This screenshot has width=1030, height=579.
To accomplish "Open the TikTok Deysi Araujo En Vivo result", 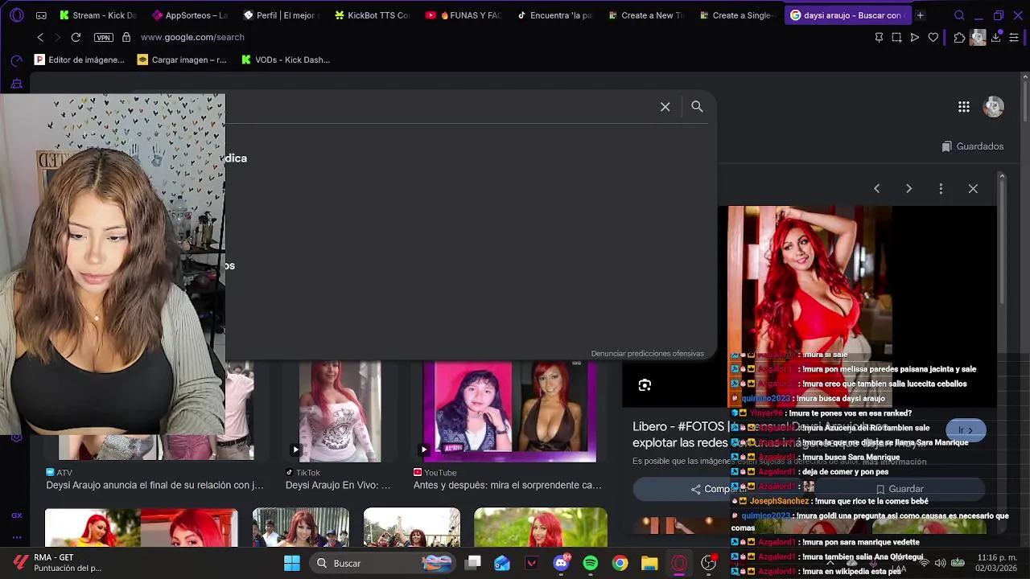I will (x=338, y=485).
